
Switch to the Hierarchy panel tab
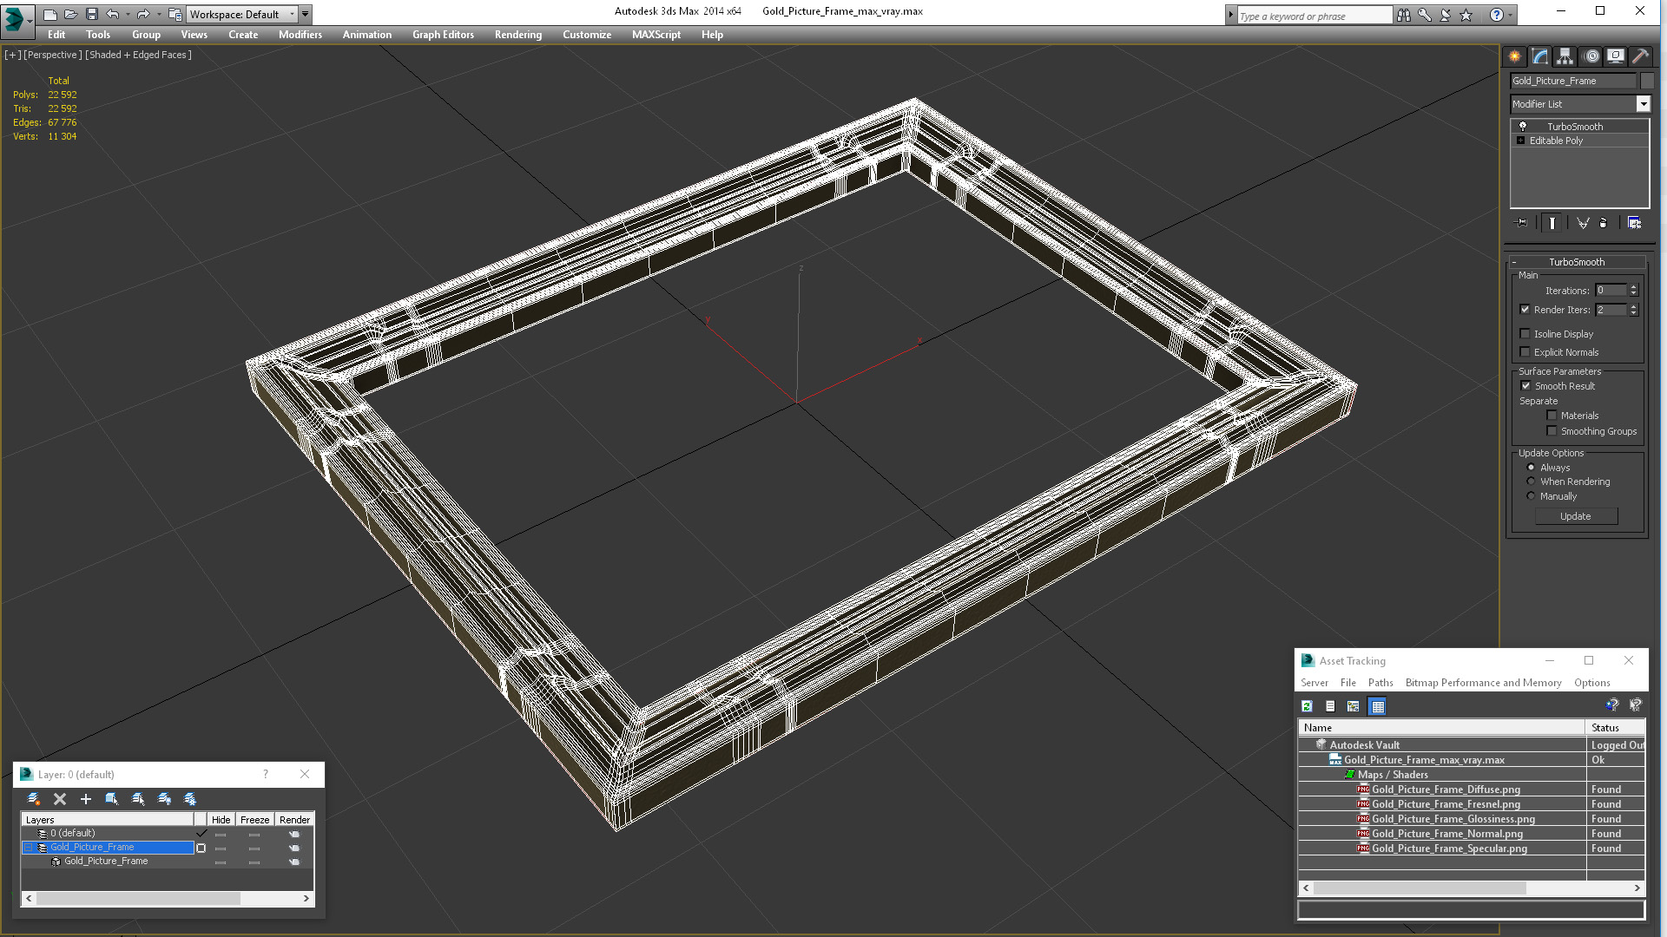[1565, 56]
